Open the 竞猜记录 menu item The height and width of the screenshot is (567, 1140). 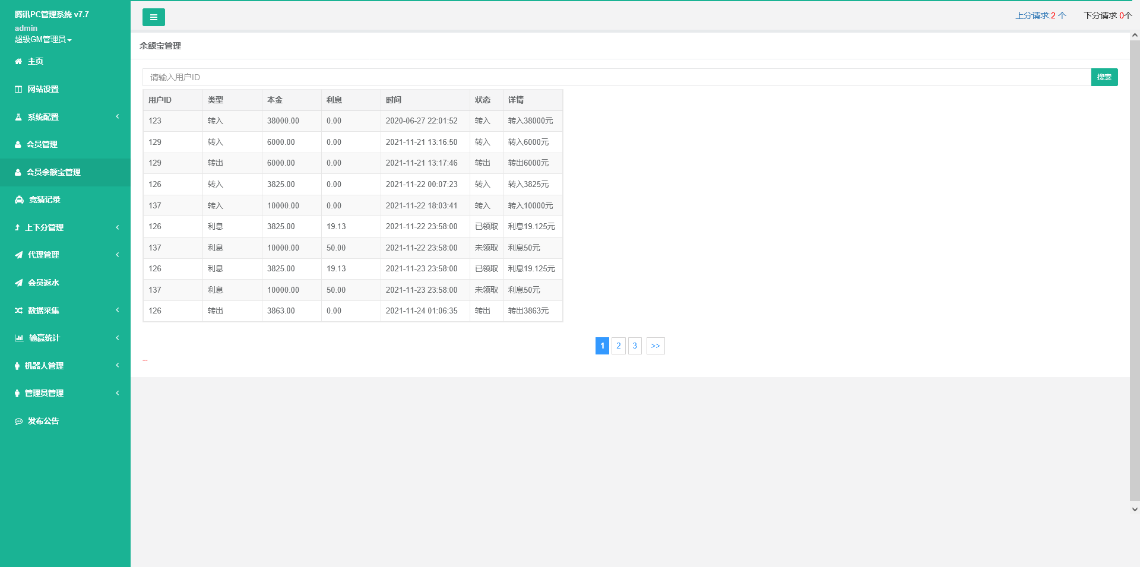(65, 199)
